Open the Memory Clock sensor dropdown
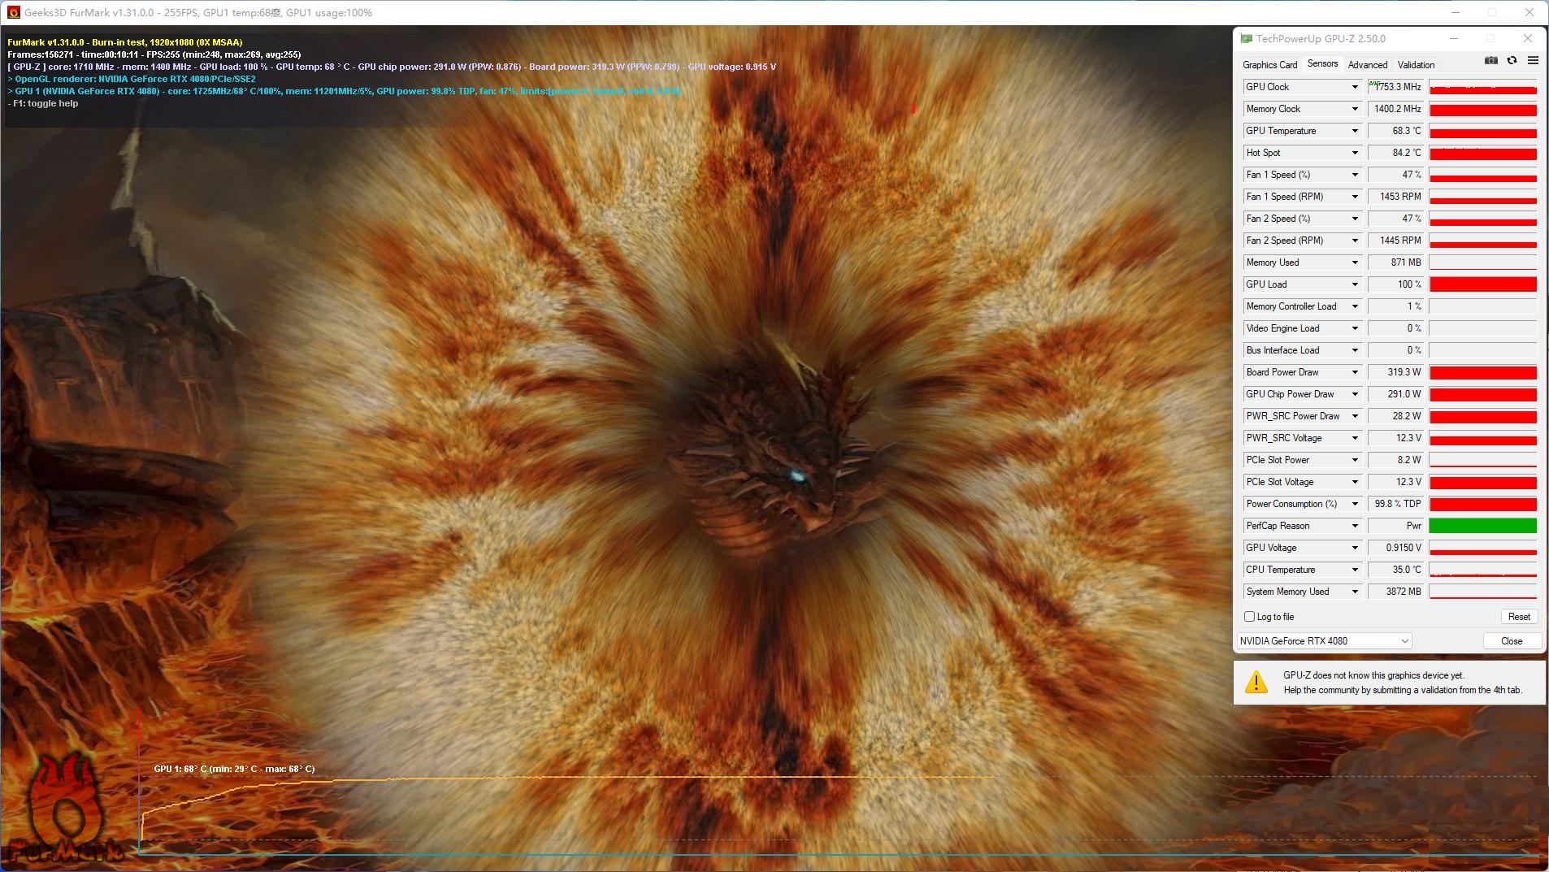The height and width of the screenshot is (872, 1549). (x=1355, y=109)
